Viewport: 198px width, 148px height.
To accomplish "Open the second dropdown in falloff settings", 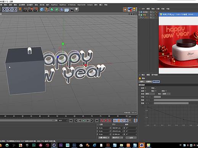I will pyautogui.click(x=166, y=94).
